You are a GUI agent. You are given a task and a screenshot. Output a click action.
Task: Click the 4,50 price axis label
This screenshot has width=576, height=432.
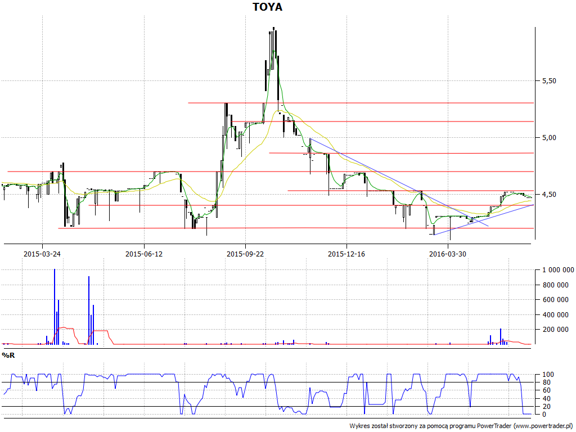549,194
